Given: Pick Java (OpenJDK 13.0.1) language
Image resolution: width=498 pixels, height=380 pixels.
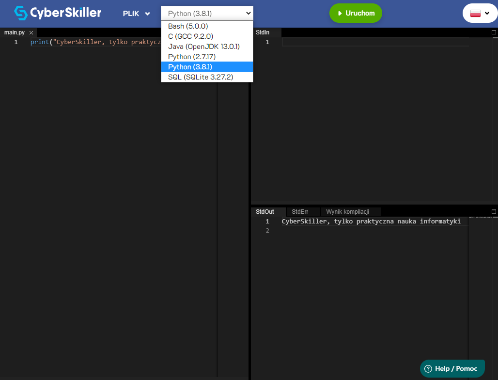Looking at the screenshot, I should 203,47.
